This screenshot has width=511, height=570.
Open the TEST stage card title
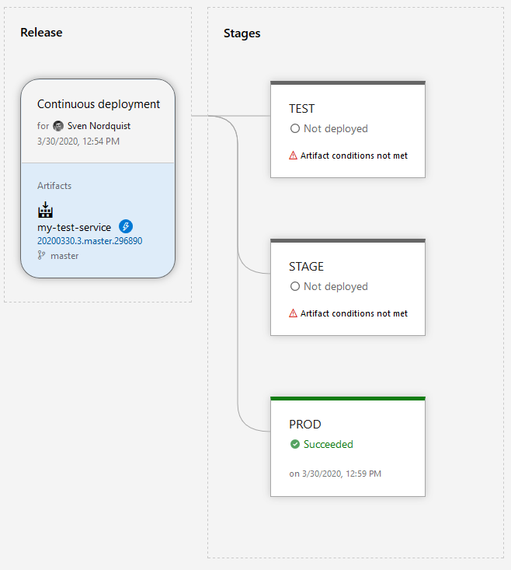(x=301, y=109)
